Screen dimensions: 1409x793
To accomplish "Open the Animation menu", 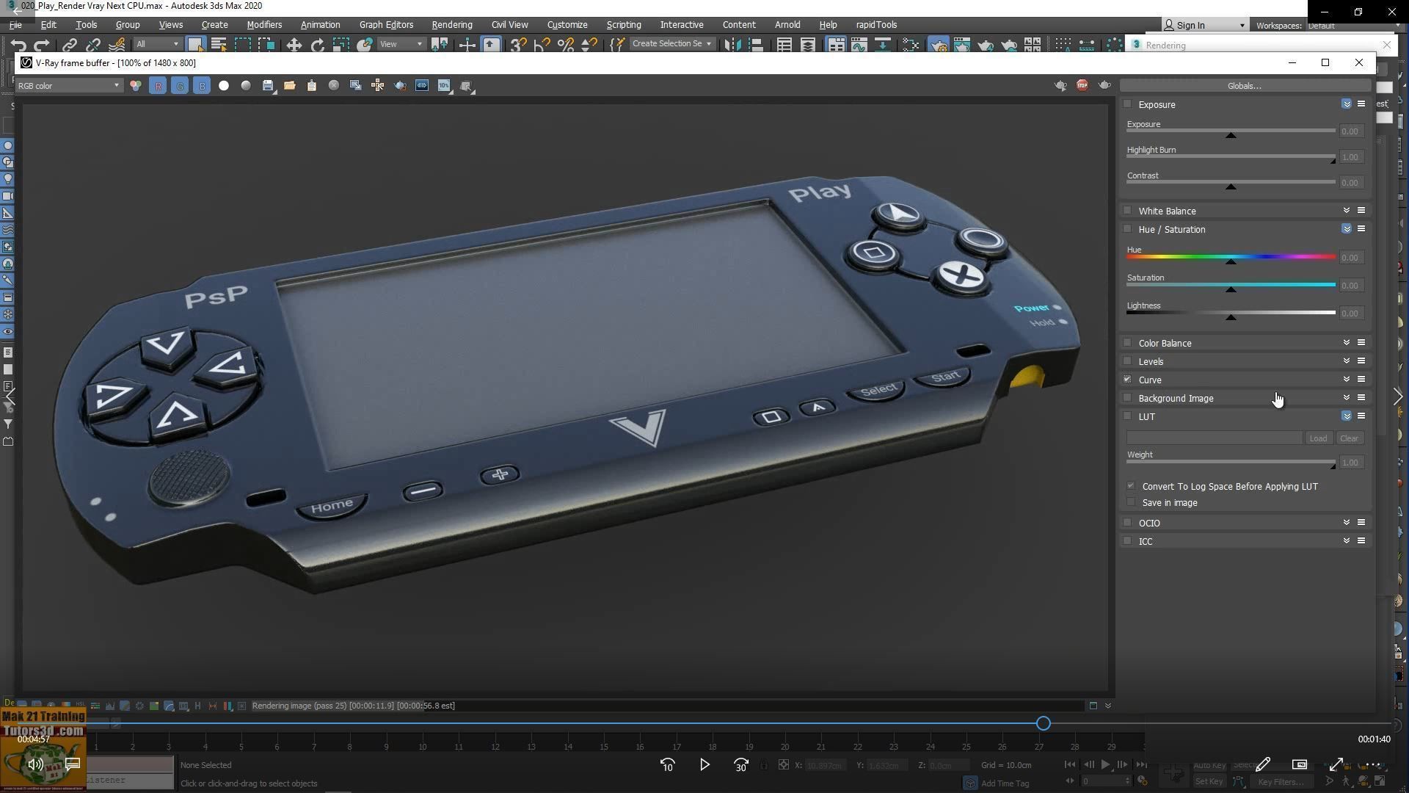I will pos(320,25).
